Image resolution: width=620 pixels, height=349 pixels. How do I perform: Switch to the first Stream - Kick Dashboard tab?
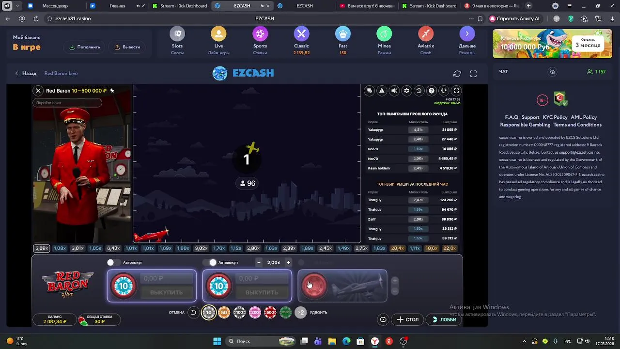coord(179,6)
